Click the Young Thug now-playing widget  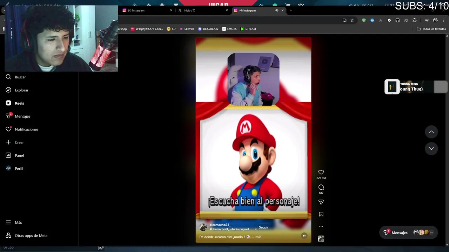click(x=416, y=87)
